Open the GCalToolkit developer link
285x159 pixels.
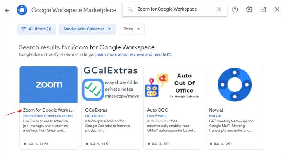coord(95,116)
